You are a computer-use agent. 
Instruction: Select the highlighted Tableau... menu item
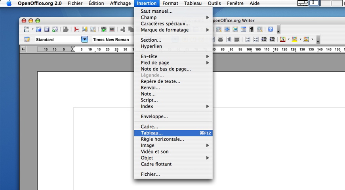173,133
